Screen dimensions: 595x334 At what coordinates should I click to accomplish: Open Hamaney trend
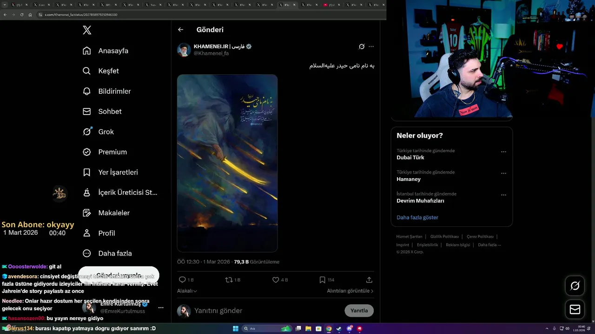point(409,179)
